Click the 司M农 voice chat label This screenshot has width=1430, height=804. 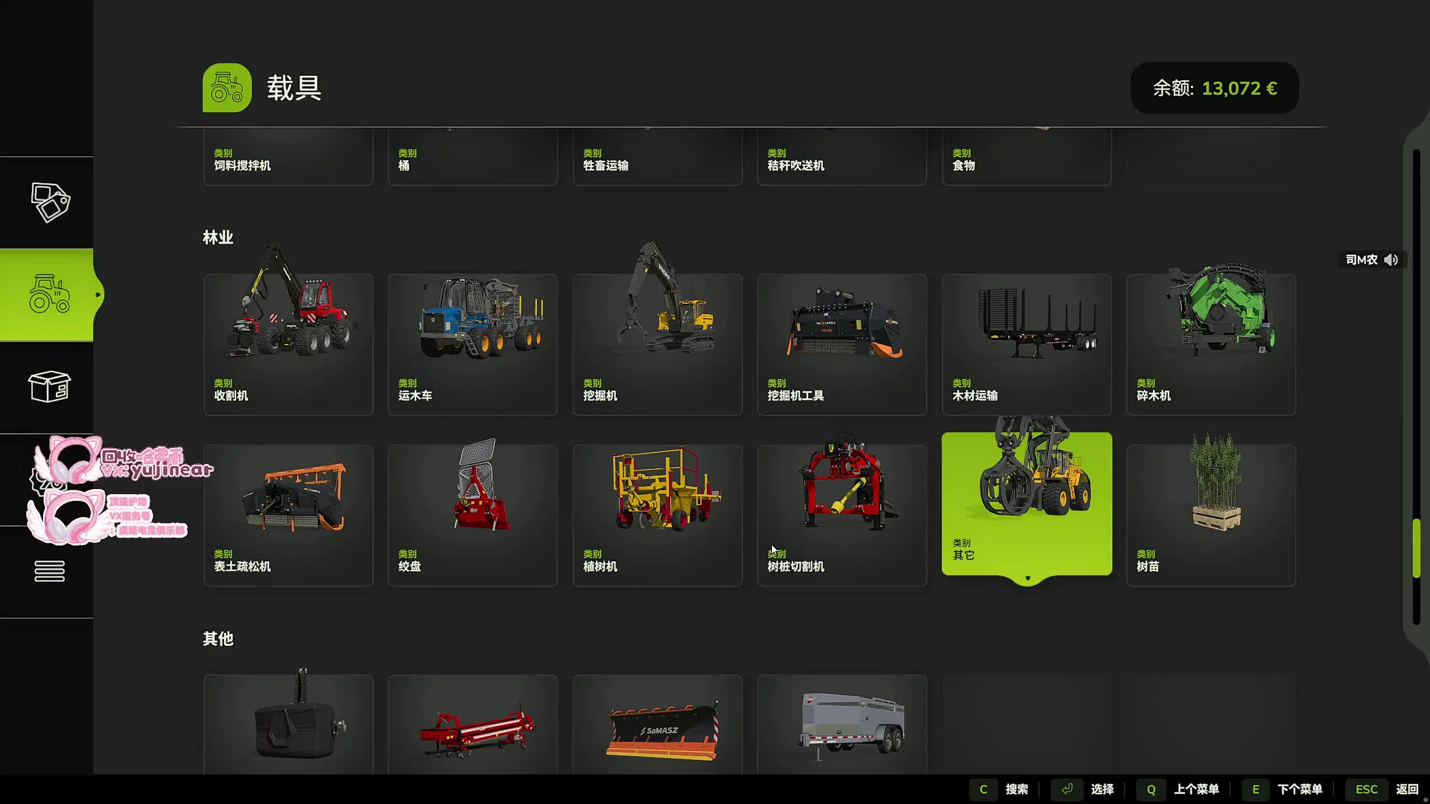(x=1361, y=260)
